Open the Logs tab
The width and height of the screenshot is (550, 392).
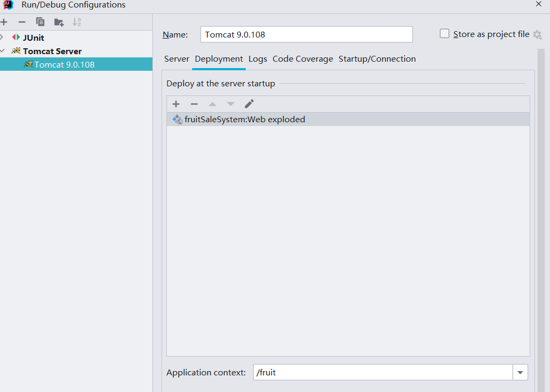coord(258,59)
